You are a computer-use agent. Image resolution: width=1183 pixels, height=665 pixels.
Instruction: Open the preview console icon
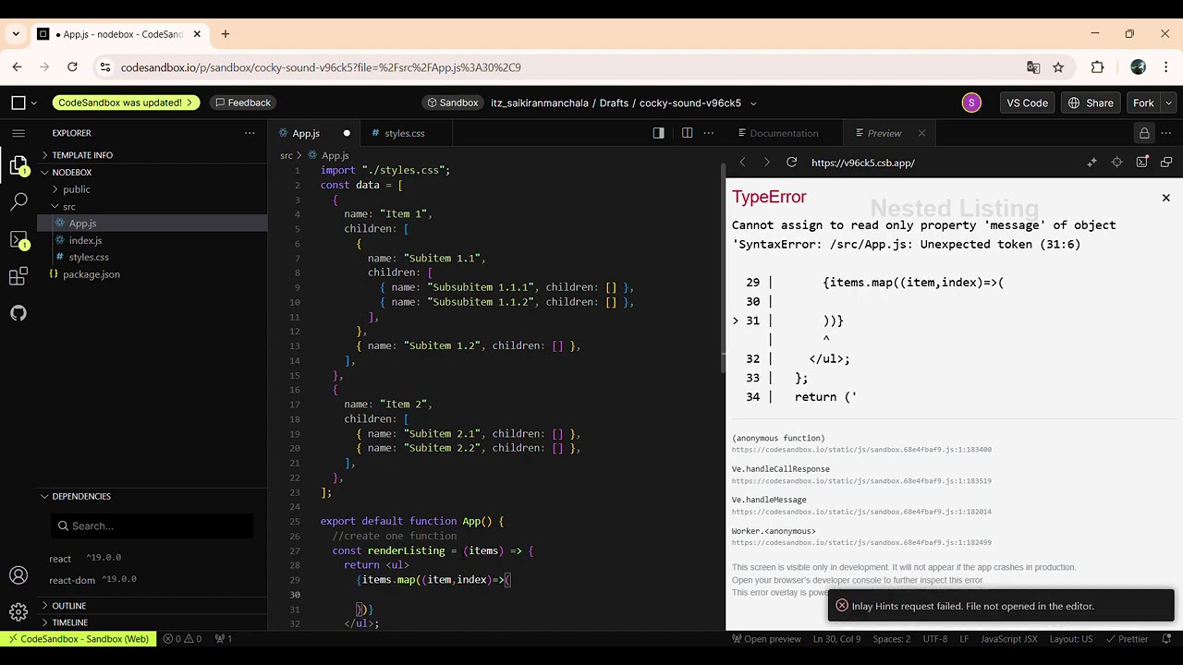coord(1141,163)
